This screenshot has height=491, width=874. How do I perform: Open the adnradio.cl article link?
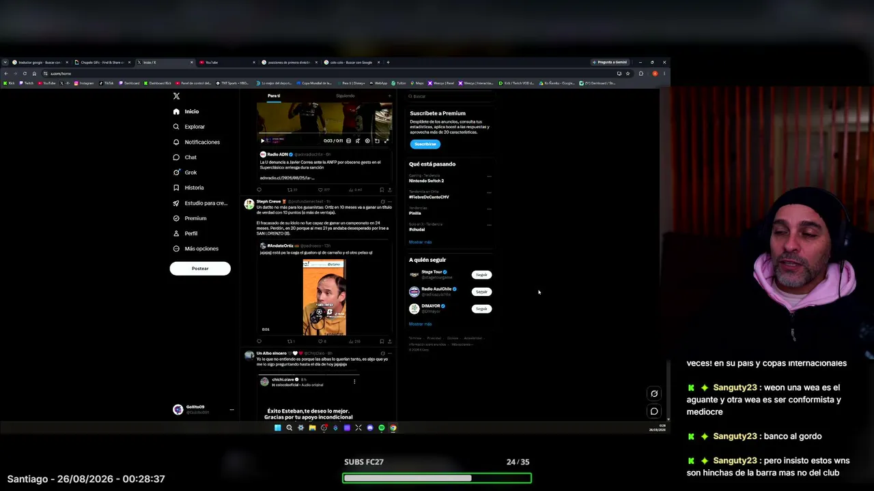pos(287,178)
